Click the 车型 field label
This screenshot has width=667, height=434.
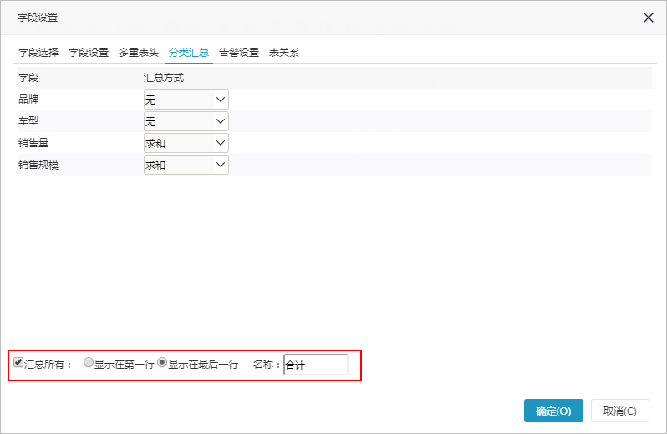coord(28,121)
